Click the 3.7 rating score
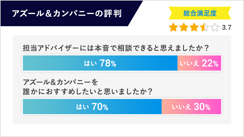Image resolution: width=244 pixels, height=137 pixels. (x=227, y=28)
